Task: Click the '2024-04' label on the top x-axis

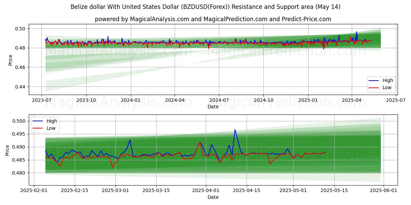Action: [x=175, y=100]
